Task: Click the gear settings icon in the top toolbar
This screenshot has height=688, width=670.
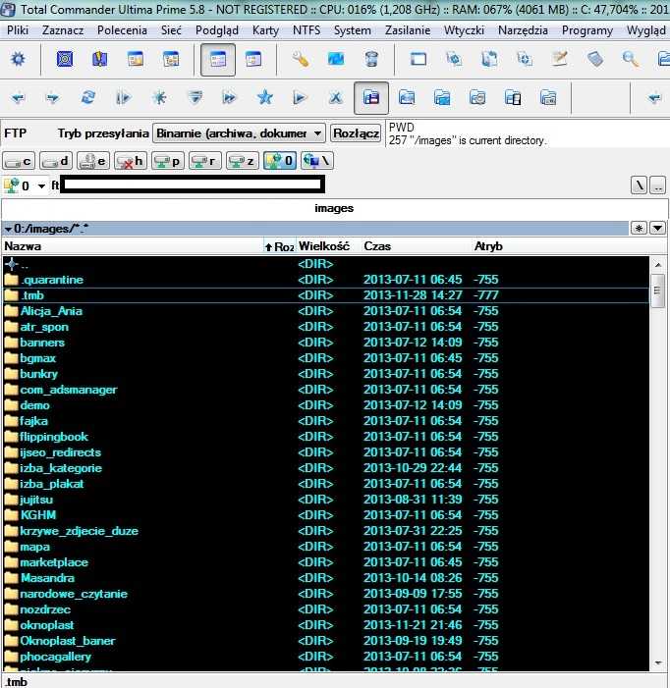Action: [x=18, y=59]
